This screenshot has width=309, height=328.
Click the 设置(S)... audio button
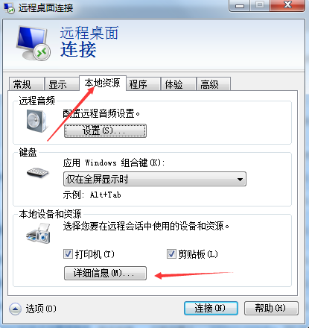(x=105, y=130)
